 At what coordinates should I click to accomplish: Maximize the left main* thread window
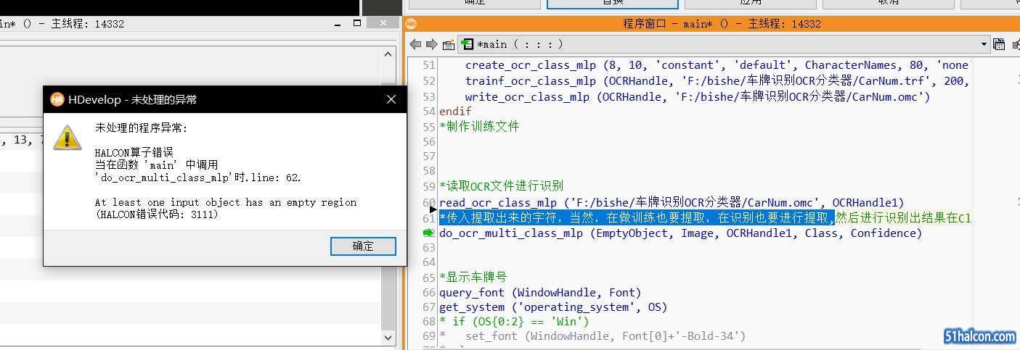[357, 24]
